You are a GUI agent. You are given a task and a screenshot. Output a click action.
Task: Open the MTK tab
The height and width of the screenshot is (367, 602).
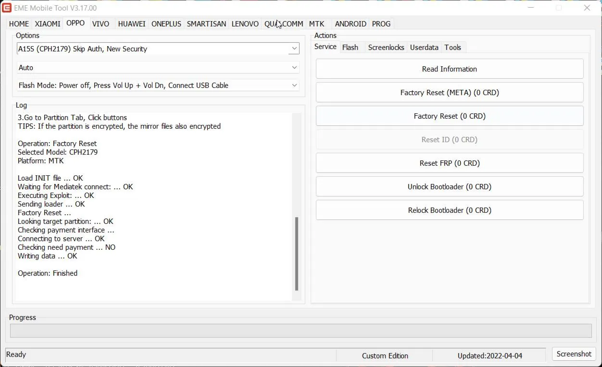[x=316, y=24]
